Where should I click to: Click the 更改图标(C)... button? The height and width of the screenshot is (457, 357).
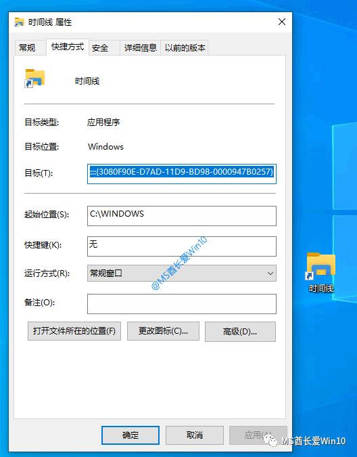click(163, 331)
